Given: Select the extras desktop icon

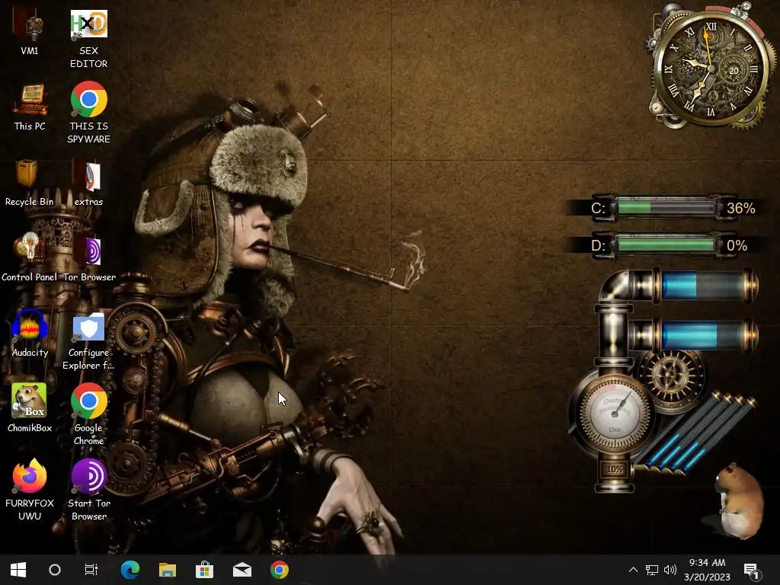Looking at the screenshot, I should click(88, 183).
